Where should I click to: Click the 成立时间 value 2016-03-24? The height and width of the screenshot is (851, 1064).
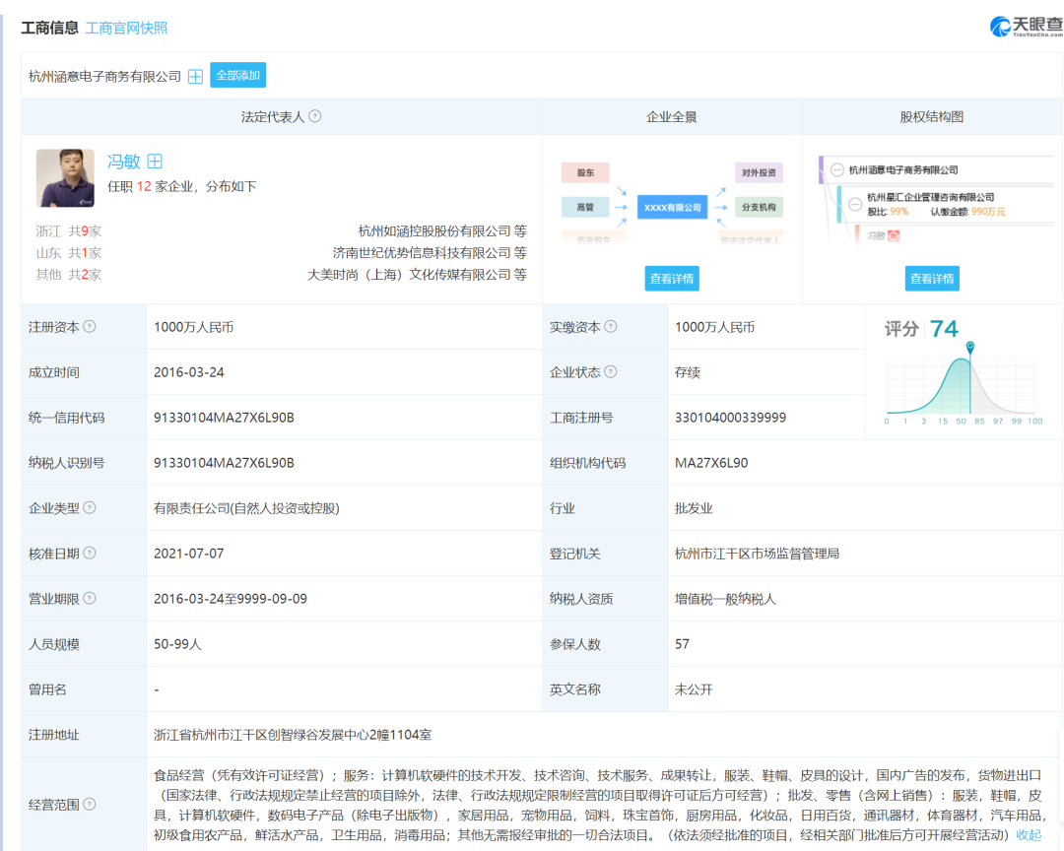click(188, 372)
